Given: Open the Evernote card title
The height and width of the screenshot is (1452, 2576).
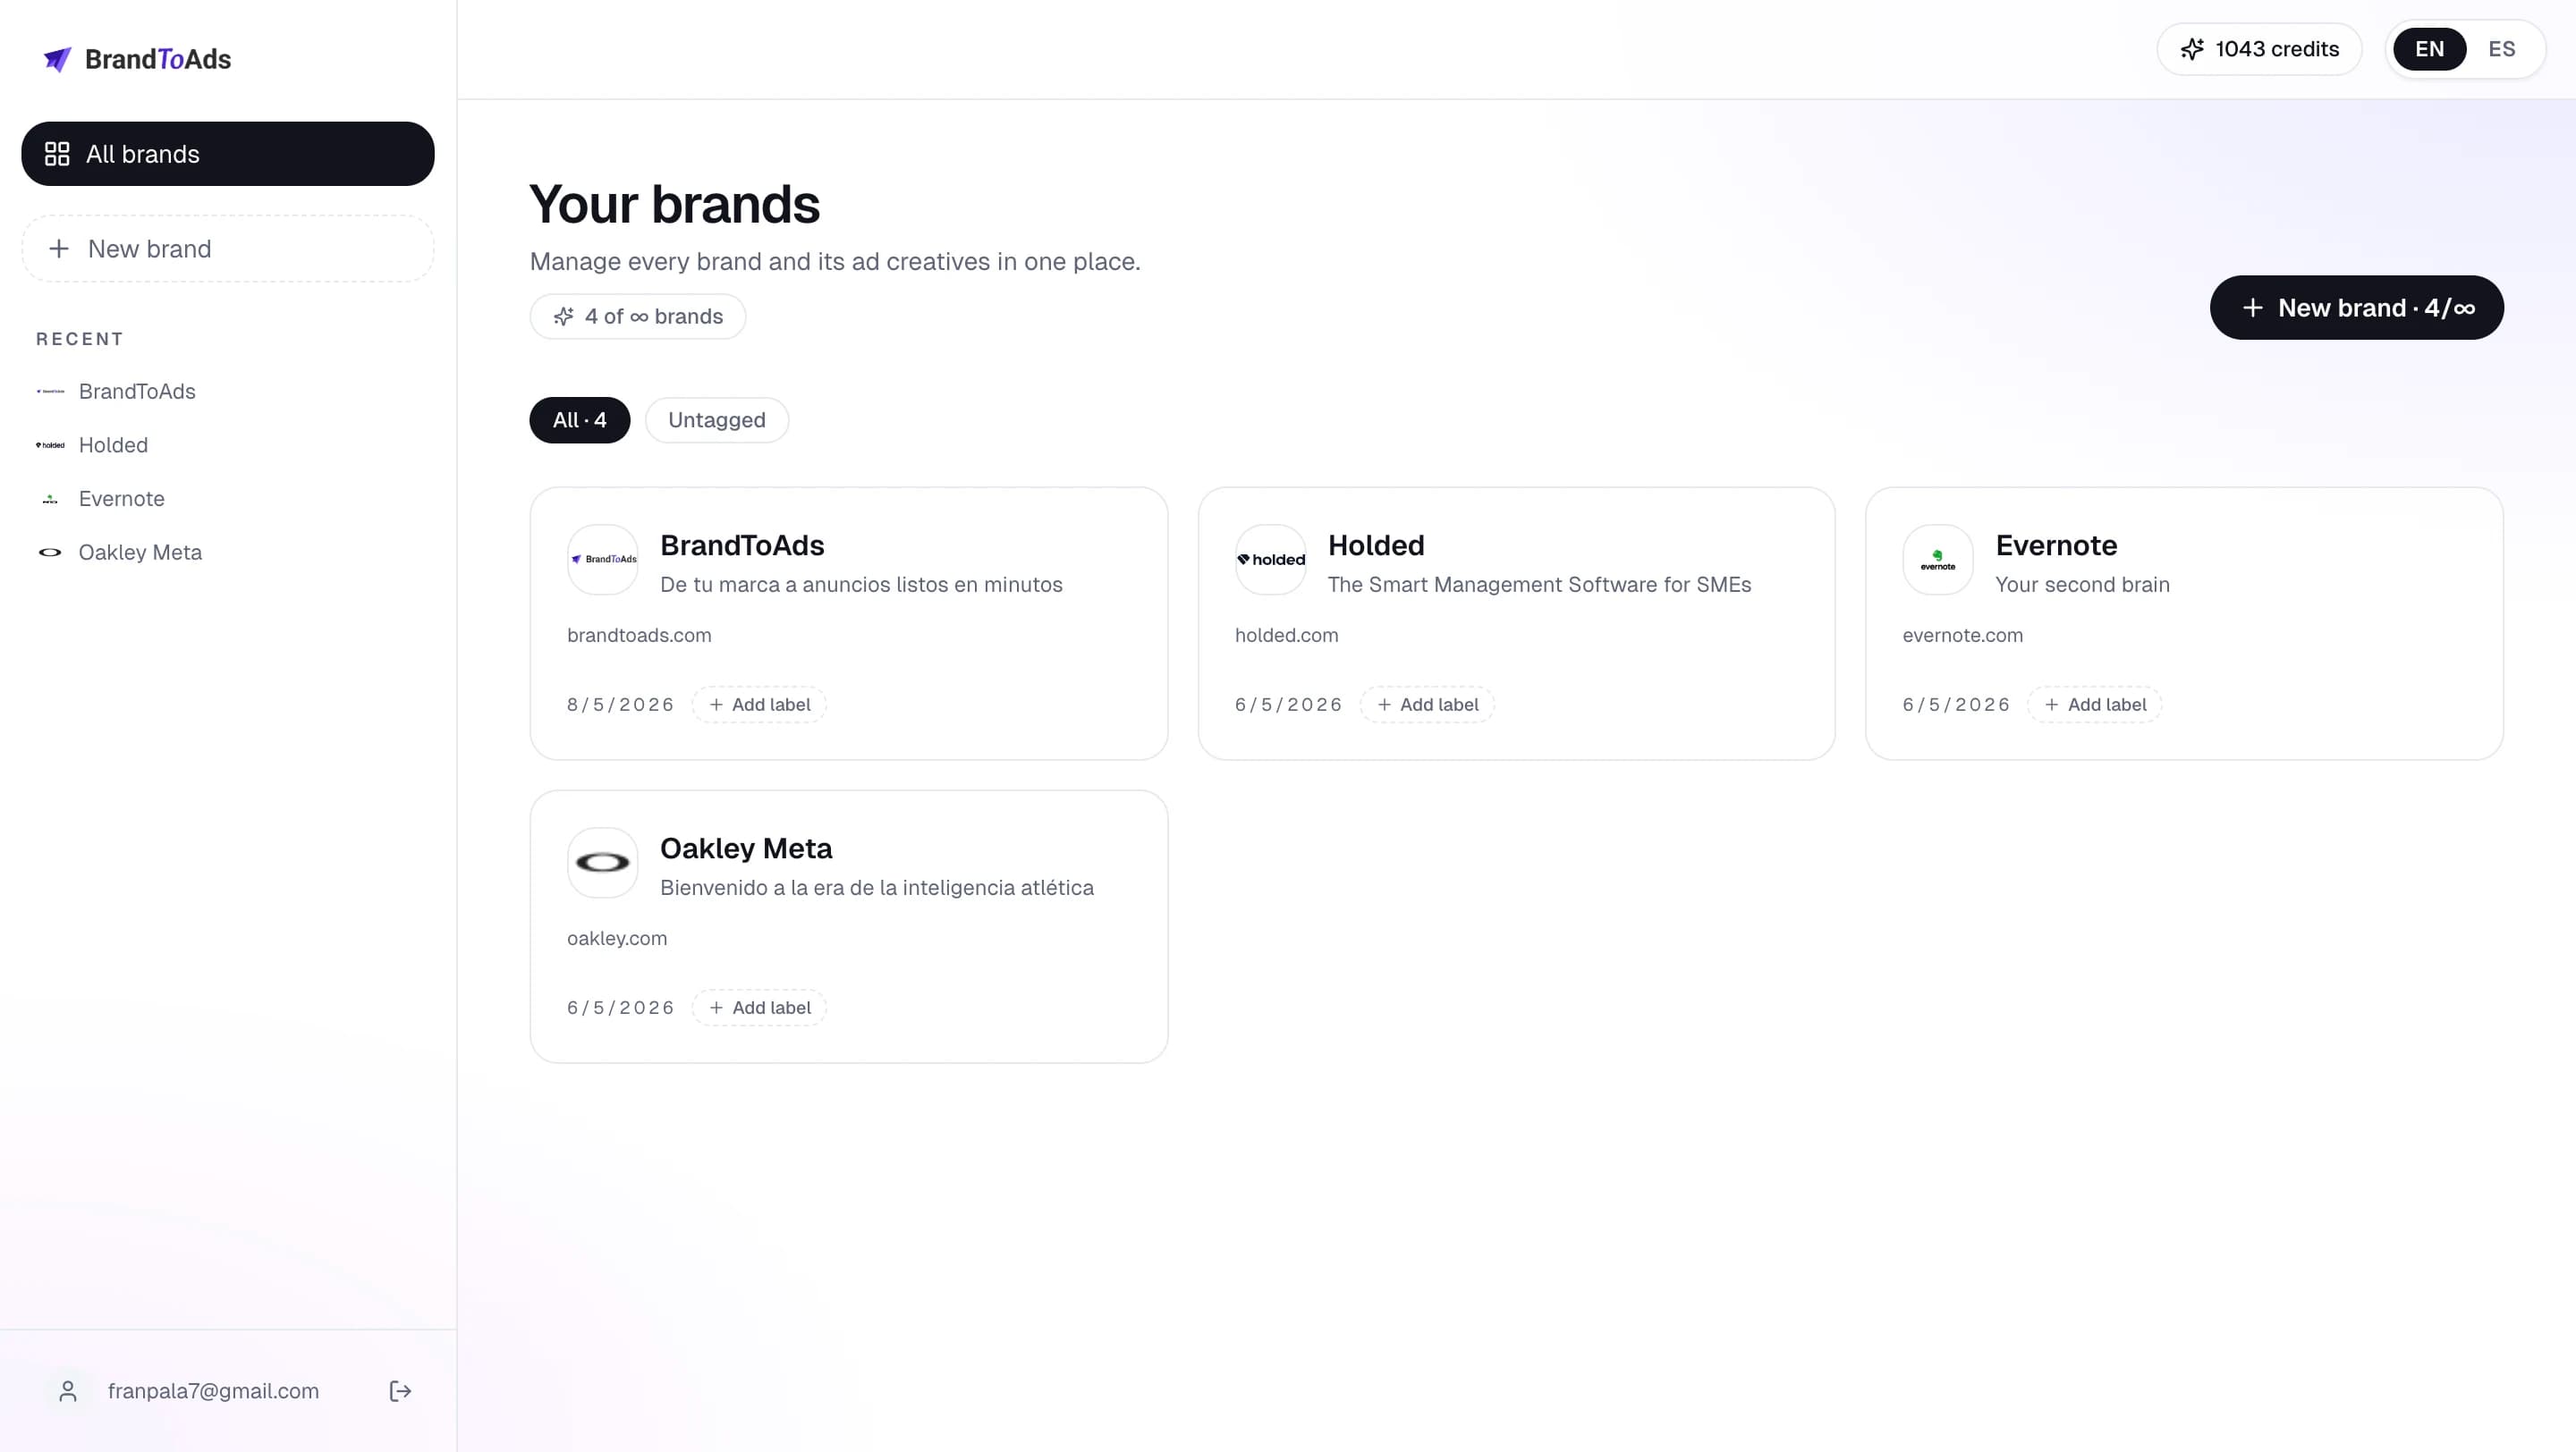Looking at the screenshot, I should point(2056,545).
